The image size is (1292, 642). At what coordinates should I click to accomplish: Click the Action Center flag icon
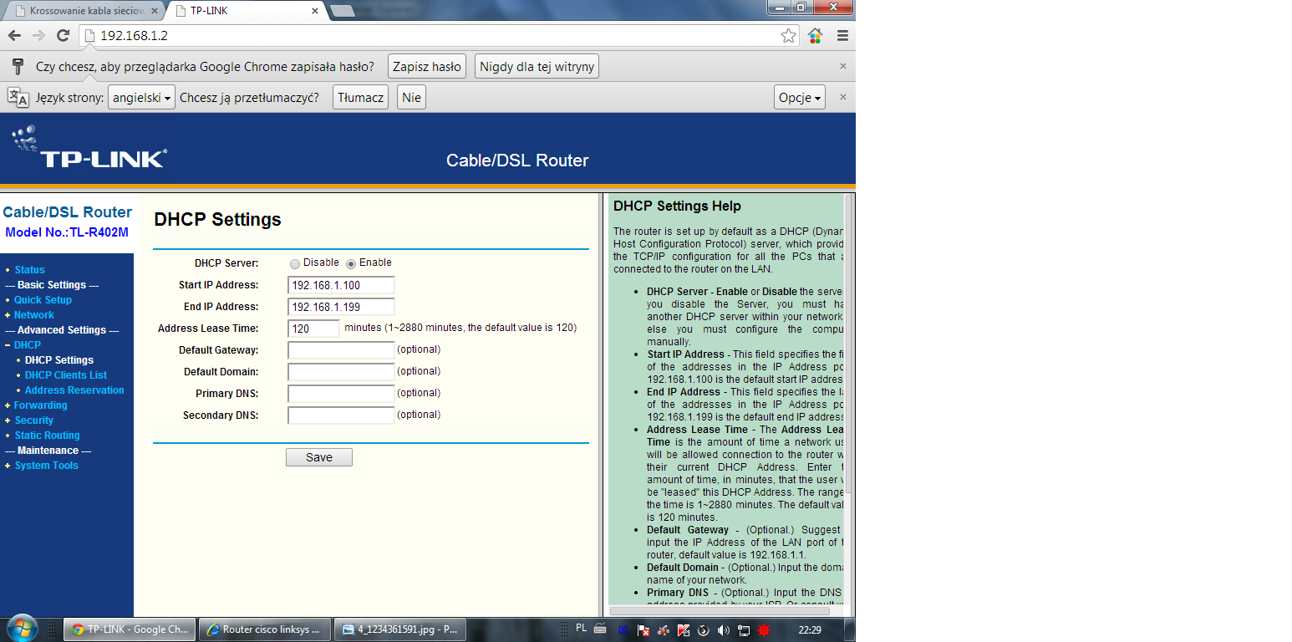pos(643,630)
